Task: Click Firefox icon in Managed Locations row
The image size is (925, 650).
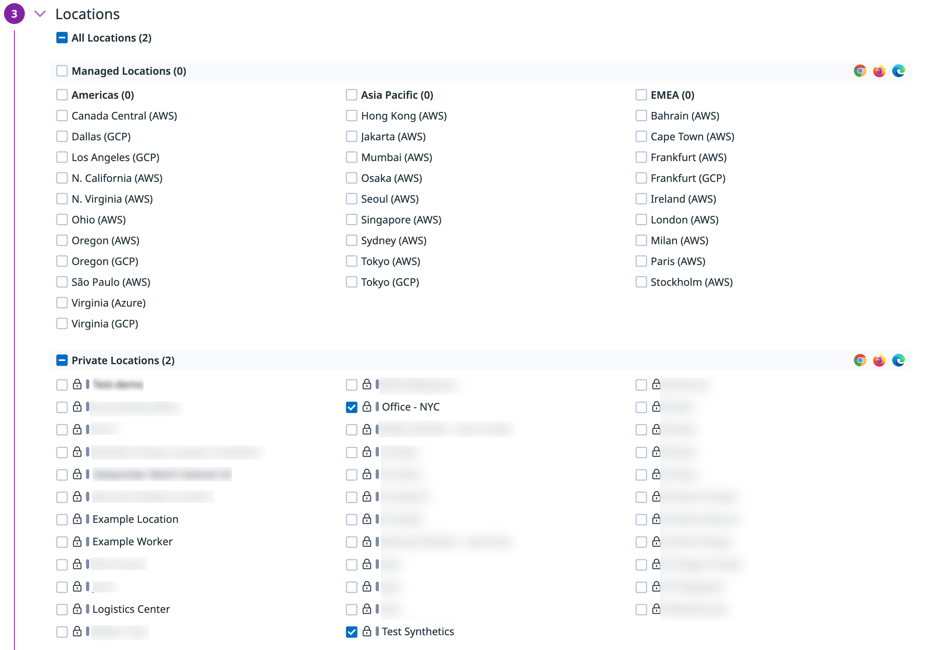Action: pyautogui.click(x=879, y=71)
